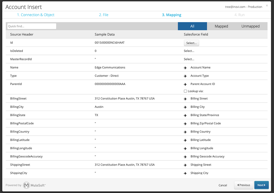Image resolution: width=274 pixels, height=193 pixels.
Task: Select the Billing Zip/Postal Code mapping text
Action: tap(206, 124)
